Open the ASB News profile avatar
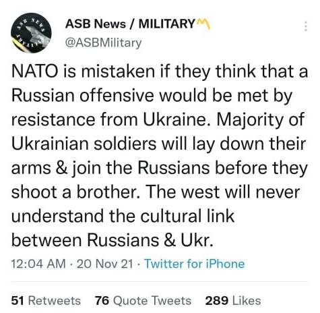The image size is (320, 313). tap(31, 33)
